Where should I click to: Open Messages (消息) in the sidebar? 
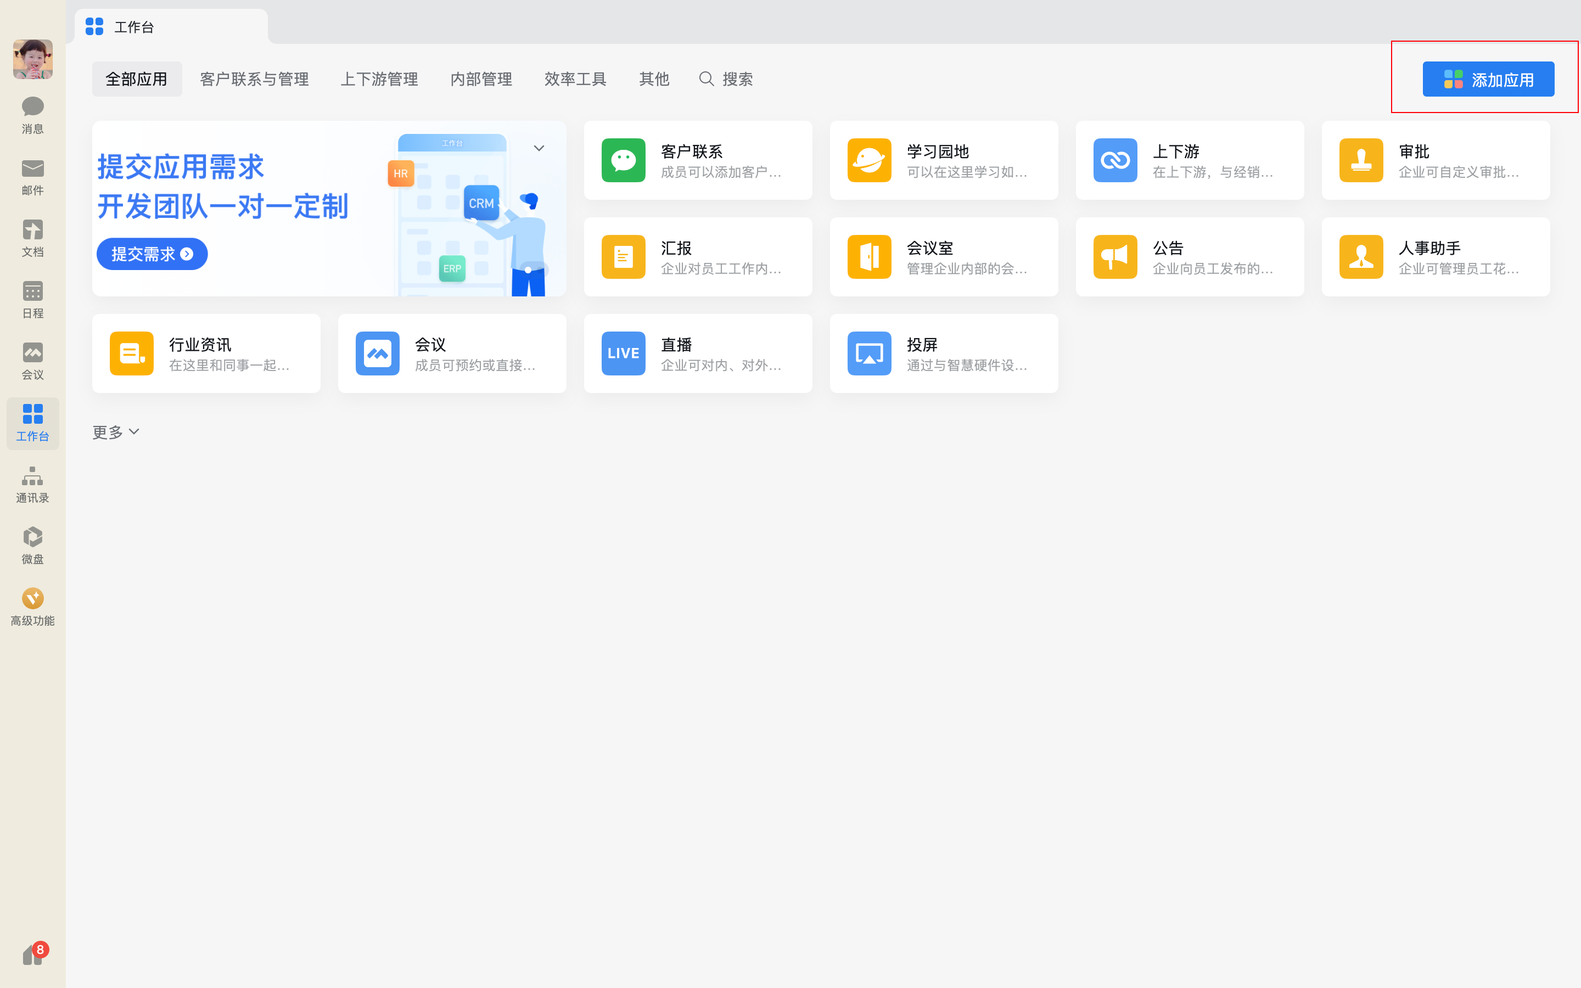tap(33, 115)
